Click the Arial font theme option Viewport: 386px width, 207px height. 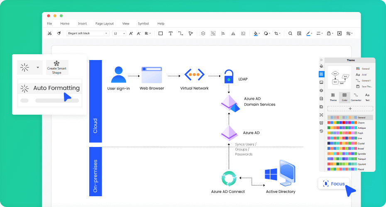coord(361,75)
